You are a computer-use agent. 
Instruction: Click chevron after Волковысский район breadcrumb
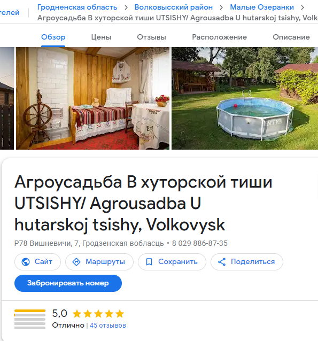[x=221, y=7]
